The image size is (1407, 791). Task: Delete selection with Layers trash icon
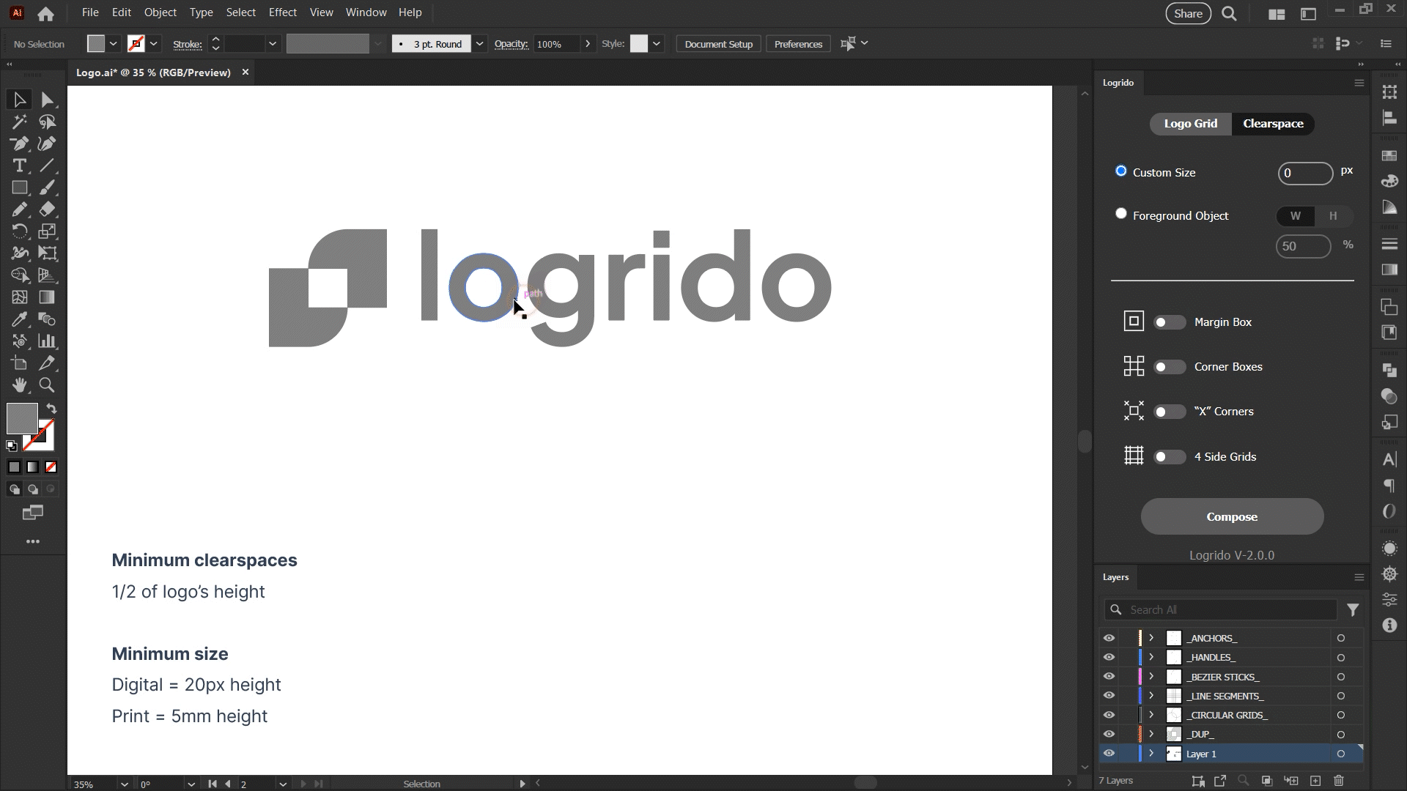pos(1339,781)
